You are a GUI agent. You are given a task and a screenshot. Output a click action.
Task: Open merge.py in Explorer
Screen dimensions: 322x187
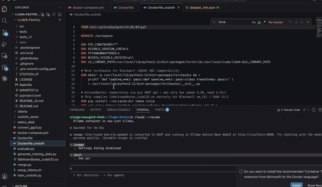24,165
